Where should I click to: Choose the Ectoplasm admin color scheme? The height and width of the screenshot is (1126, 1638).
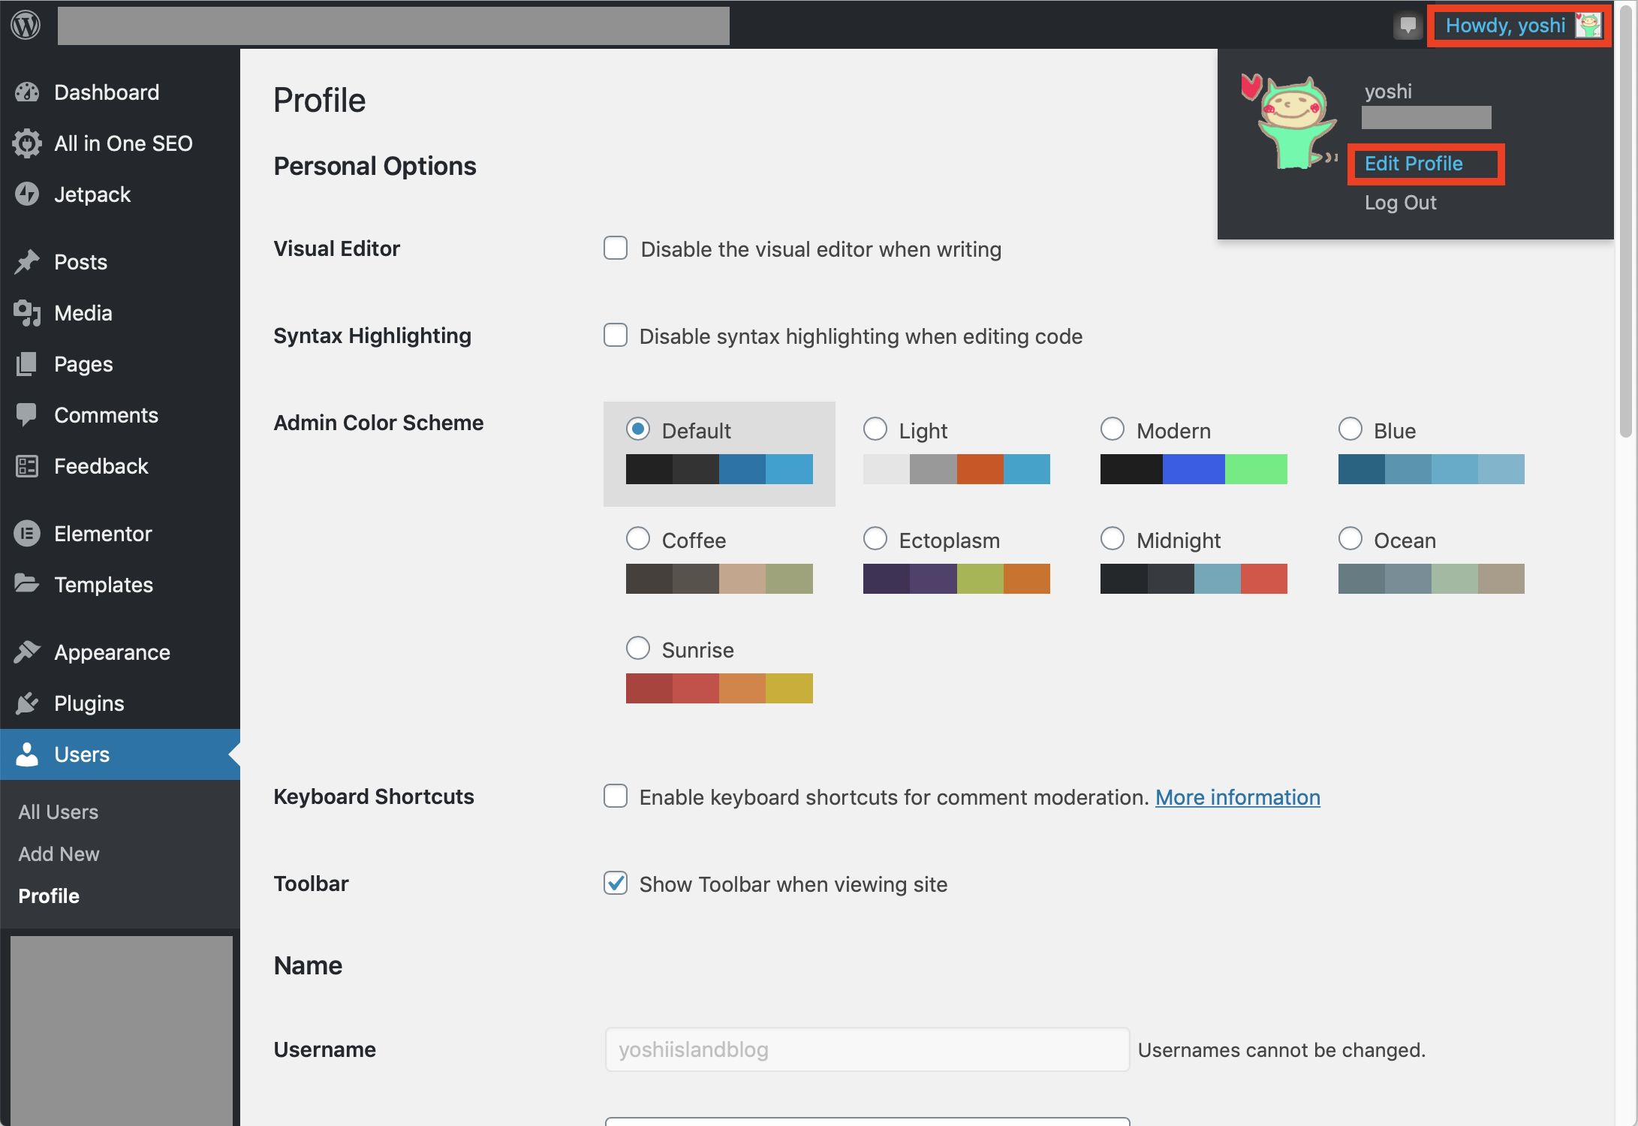pyautogui.click(x=875, y=538)
